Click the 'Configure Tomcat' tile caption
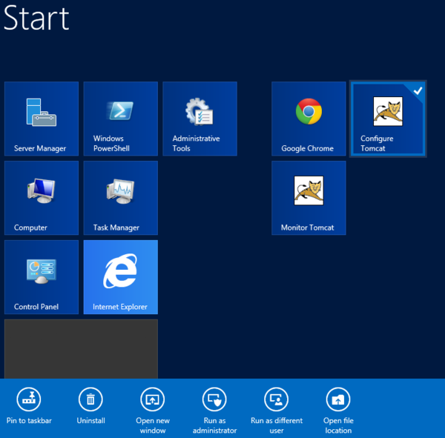This screenshot has height=438, width=445. click(377, 143)
